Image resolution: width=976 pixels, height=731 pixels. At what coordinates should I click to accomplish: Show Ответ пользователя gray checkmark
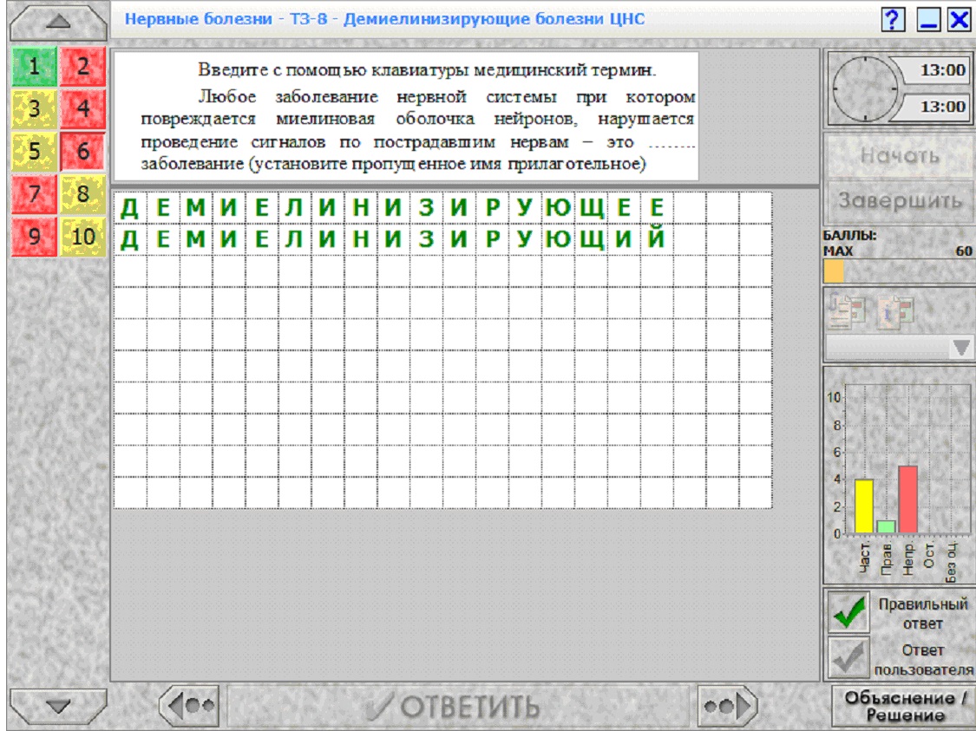[x=848, y=657]
